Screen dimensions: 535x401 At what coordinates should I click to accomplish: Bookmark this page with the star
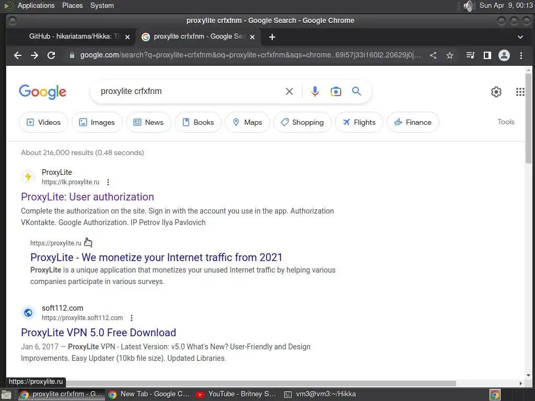pos(450,55)
